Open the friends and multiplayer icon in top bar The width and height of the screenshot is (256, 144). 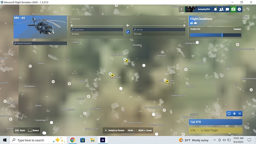pos(221,9)
